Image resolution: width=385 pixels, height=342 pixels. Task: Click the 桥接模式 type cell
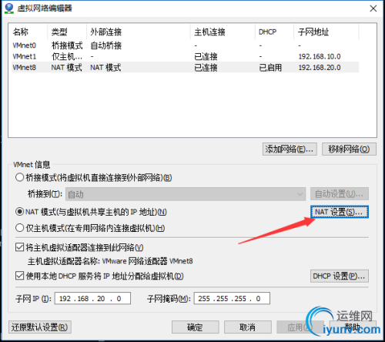click(x=67, y=45)
